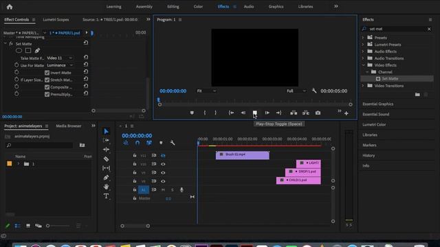Toggle Stretch Matte checkbox
Viewport: 440px width, 247px height.
47,80
